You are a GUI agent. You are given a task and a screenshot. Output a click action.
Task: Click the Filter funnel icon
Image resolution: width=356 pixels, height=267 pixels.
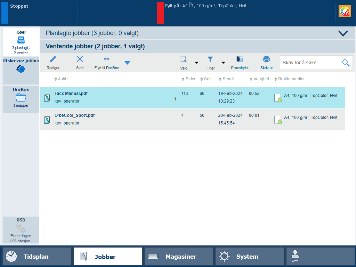210,59
